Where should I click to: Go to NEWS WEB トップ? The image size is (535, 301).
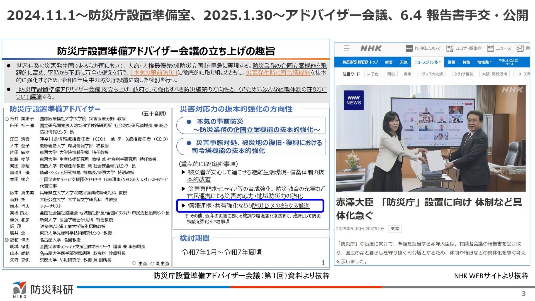360,62
